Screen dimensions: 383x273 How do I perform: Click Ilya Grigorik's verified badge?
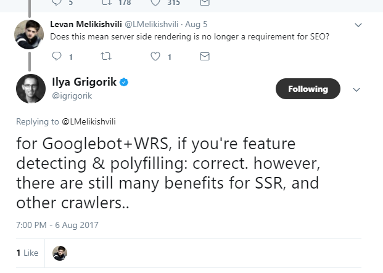click(x=124, y=83)
